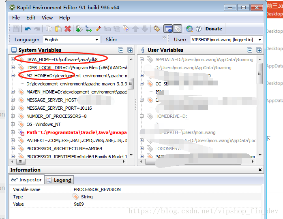Open the View menu
This screenshot has width=283, height=219.
[47, 18]
